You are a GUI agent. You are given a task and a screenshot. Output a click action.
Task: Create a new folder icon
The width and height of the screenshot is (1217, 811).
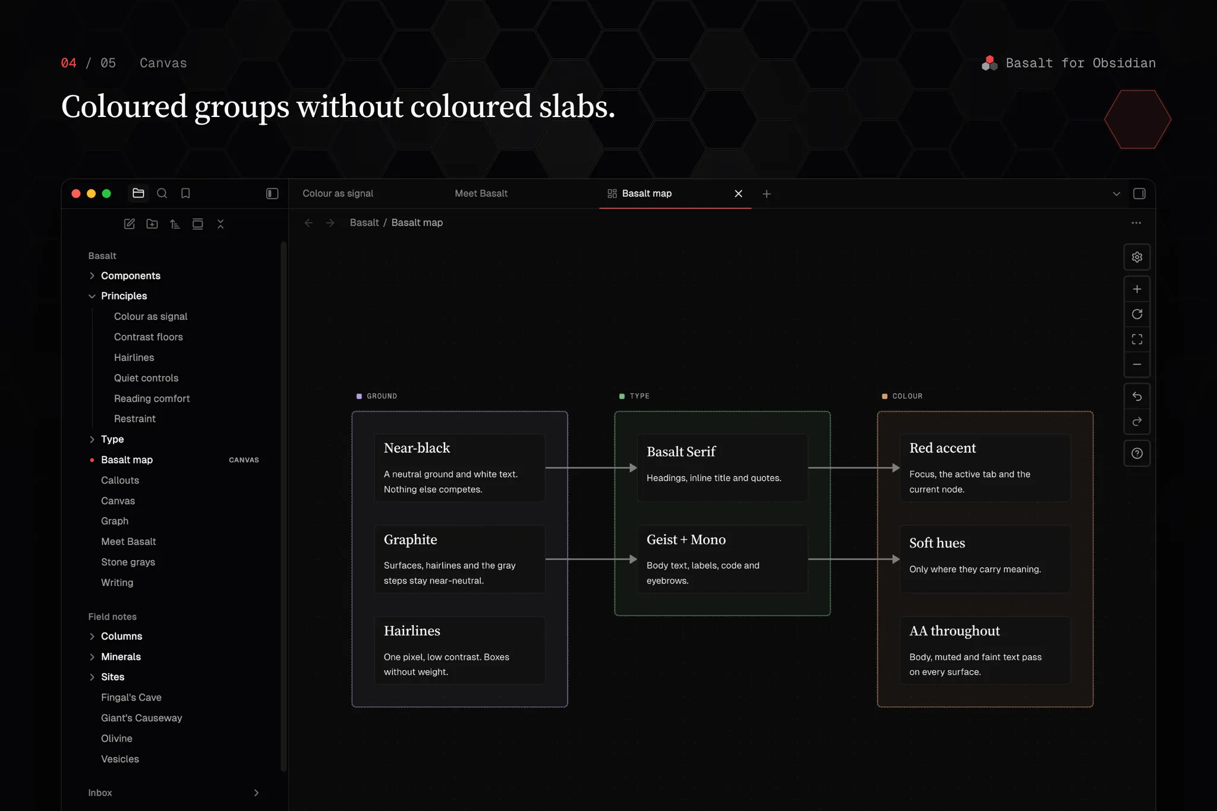coord(152,224)
